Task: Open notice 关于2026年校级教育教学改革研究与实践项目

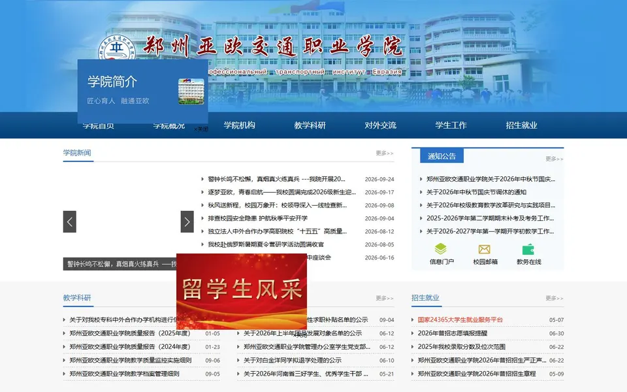Action: [490, 205]
